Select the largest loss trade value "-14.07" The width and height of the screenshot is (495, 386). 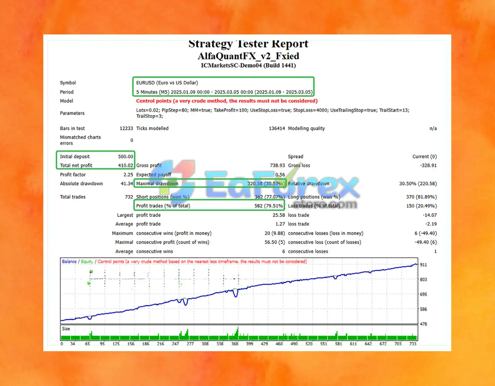pos(430,215)
